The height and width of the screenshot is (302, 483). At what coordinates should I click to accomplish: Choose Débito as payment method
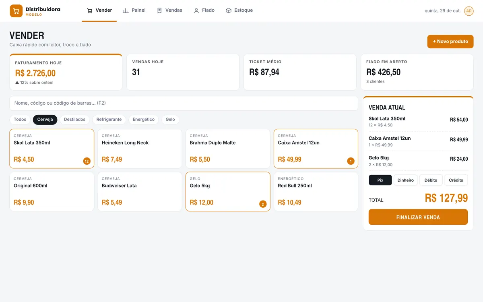[431, 180]
